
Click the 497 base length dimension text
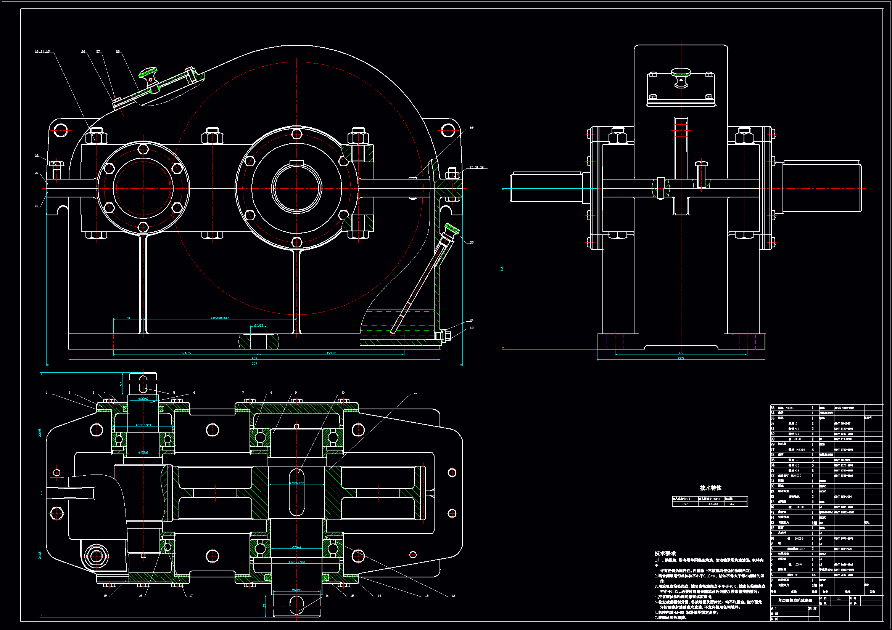pos(254,358)
